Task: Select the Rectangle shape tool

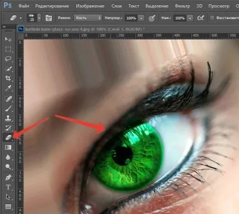Action: point(8,207)
